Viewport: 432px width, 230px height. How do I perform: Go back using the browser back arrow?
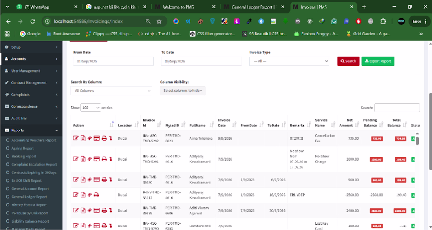8,21
